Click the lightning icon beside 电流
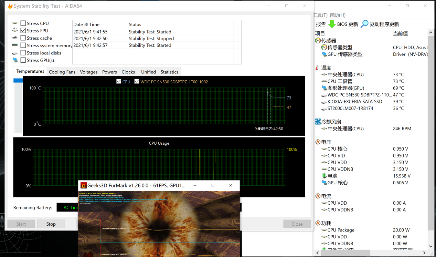 (x=318, y=196)
